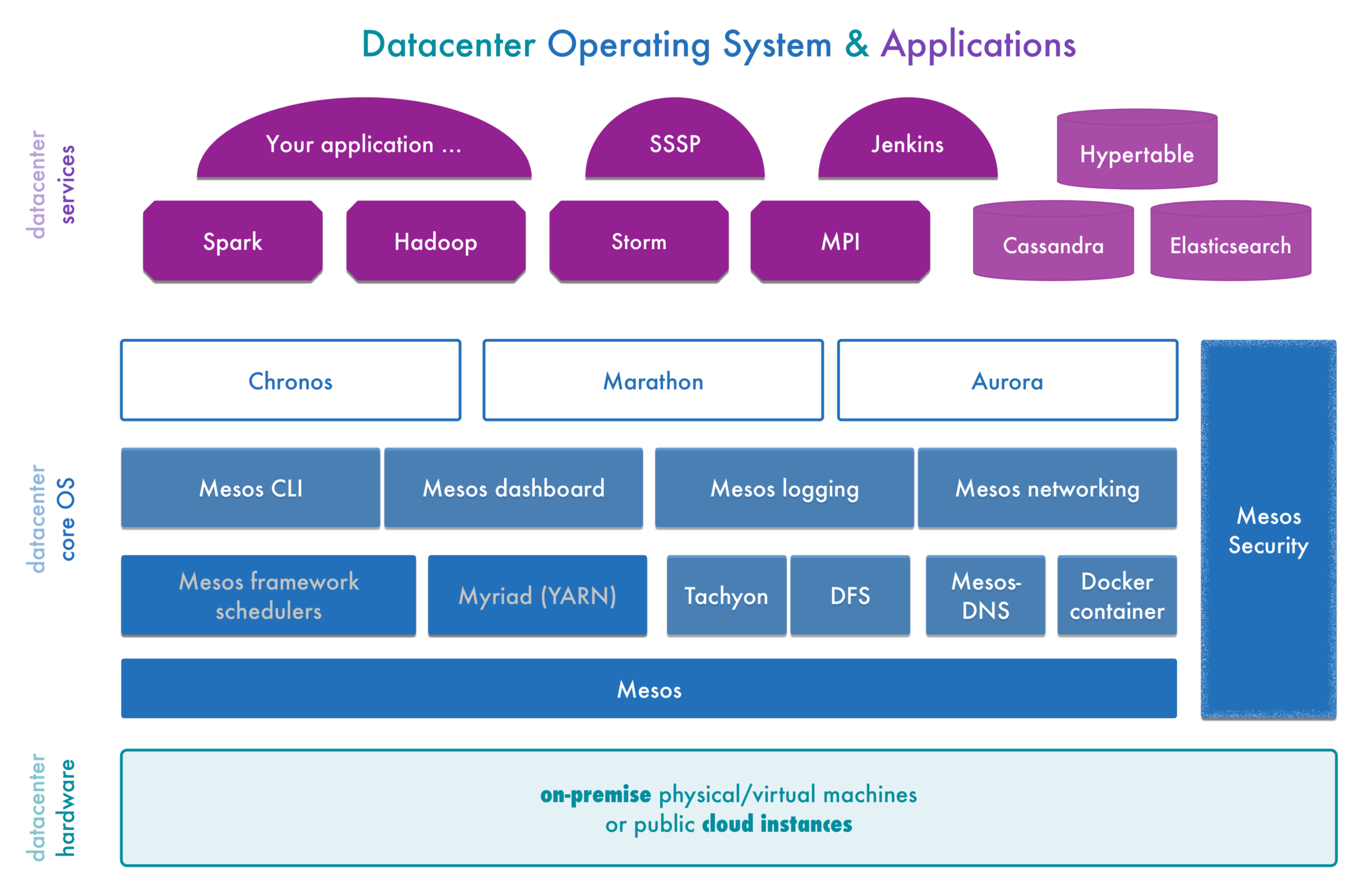The image size is (1352, 890).
Task: Select the Mesos Security vertical block
Action: pyautogui.click(x=1269, y=530)
